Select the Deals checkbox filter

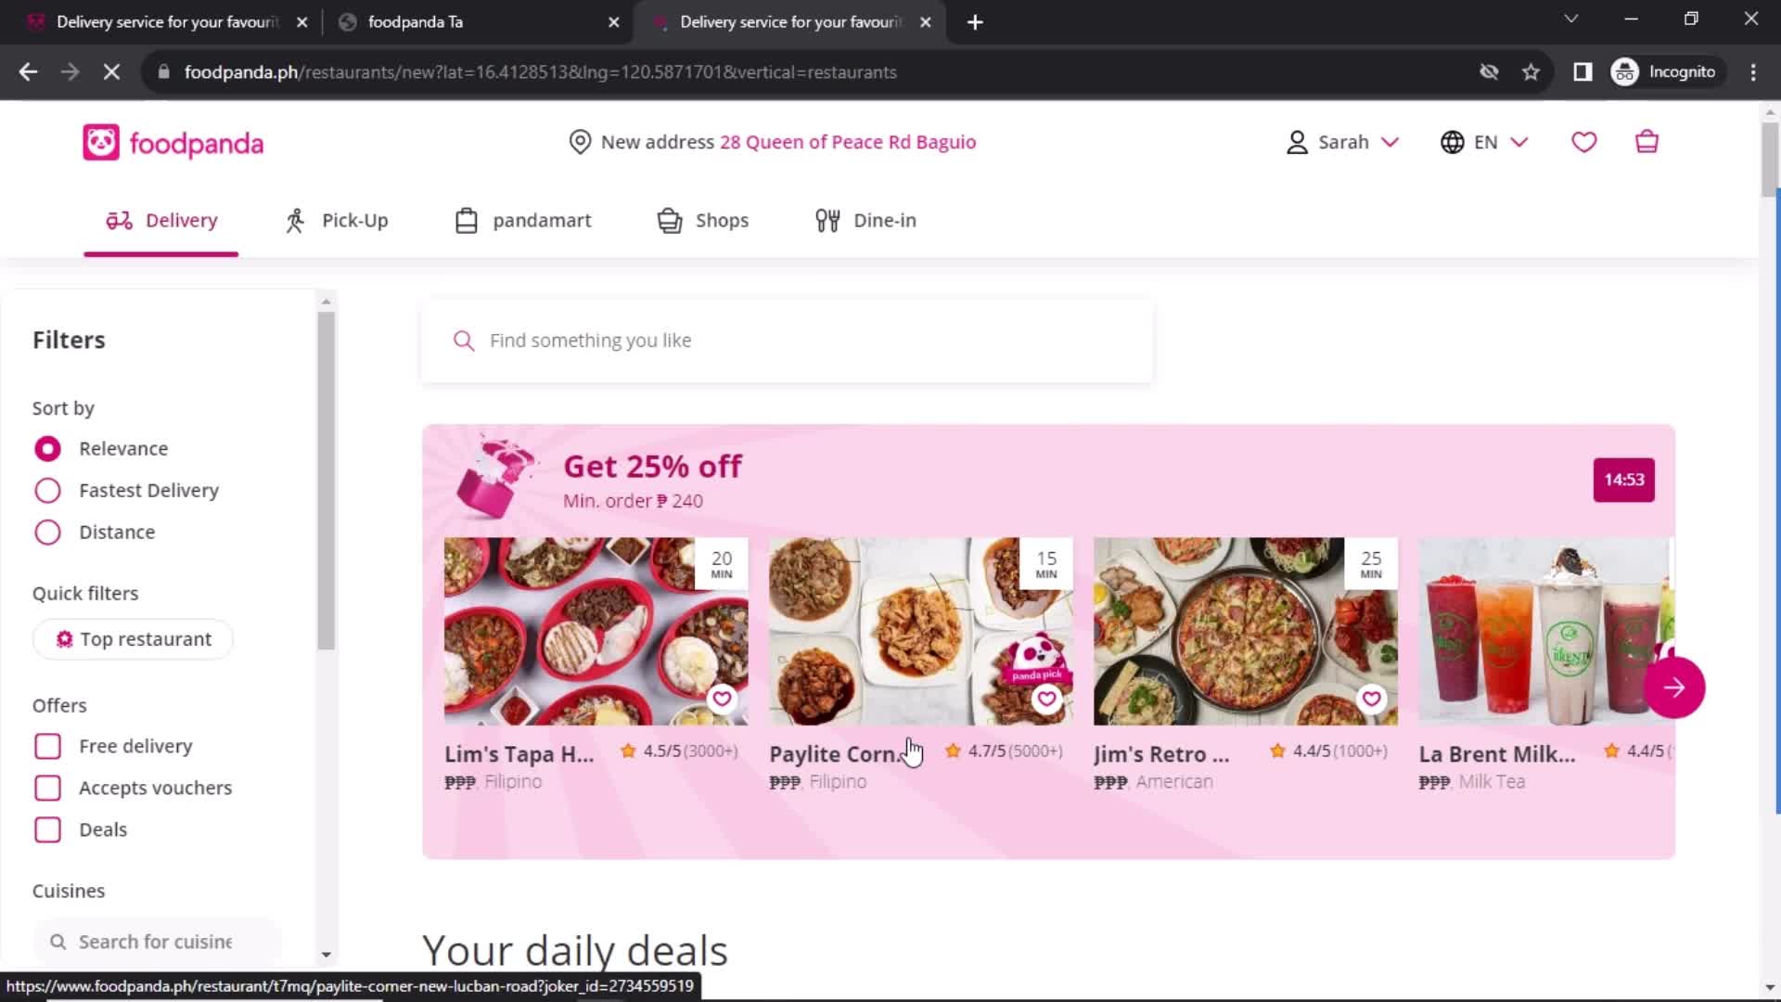coord(46,829)
